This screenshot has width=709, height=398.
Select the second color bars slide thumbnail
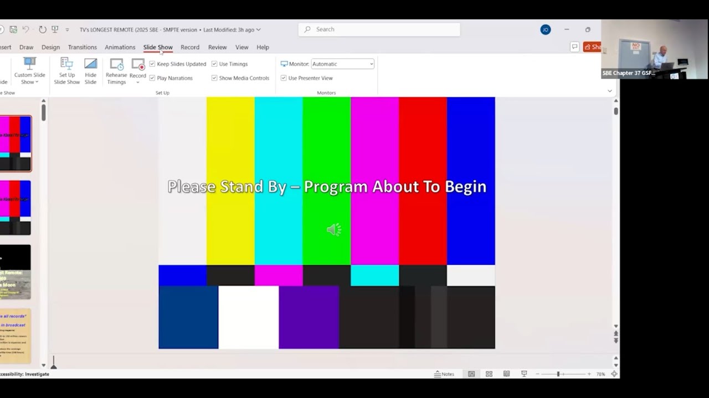16,208
